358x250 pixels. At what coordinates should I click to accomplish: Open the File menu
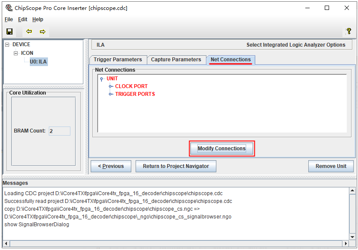point(9,19)
